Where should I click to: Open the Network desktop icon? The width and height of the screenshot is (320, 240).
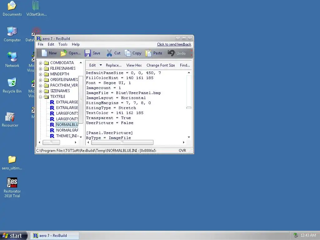(12, 57)
